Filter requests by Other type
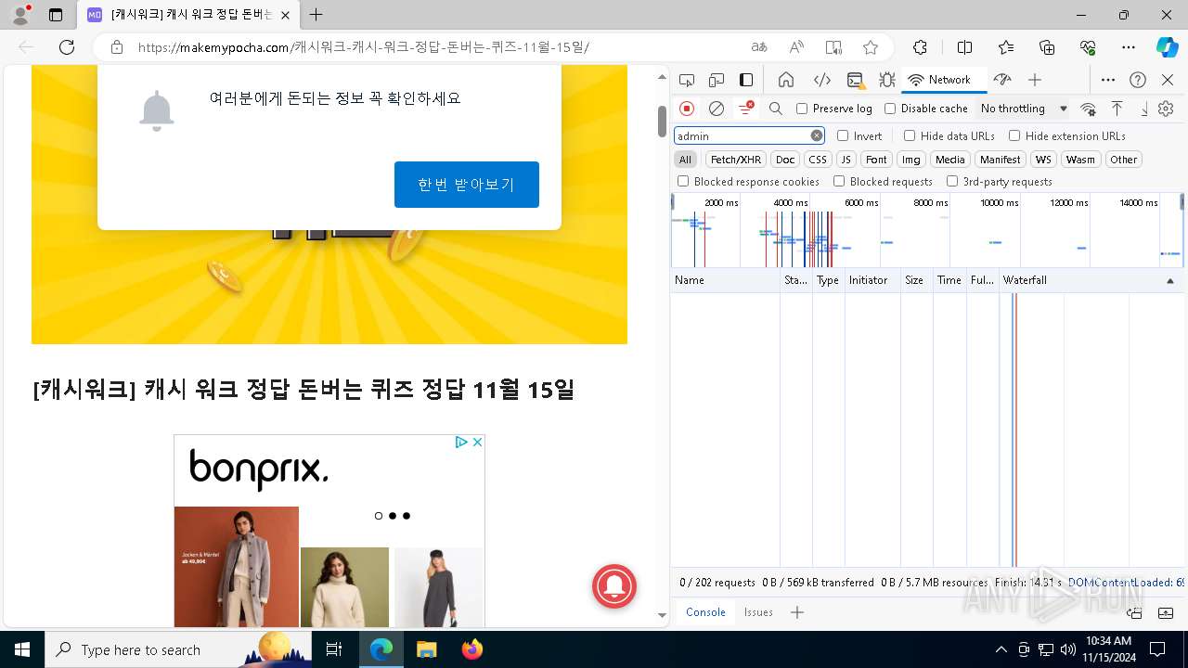1188x668 pixels. (x=1123, y=160)
